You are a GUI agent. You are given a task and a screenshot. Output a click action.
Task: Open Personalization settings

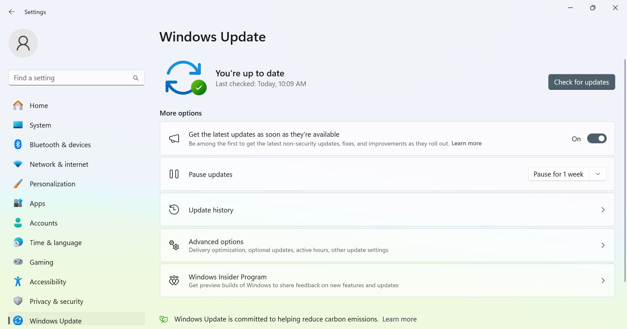[x=76, y=184]
